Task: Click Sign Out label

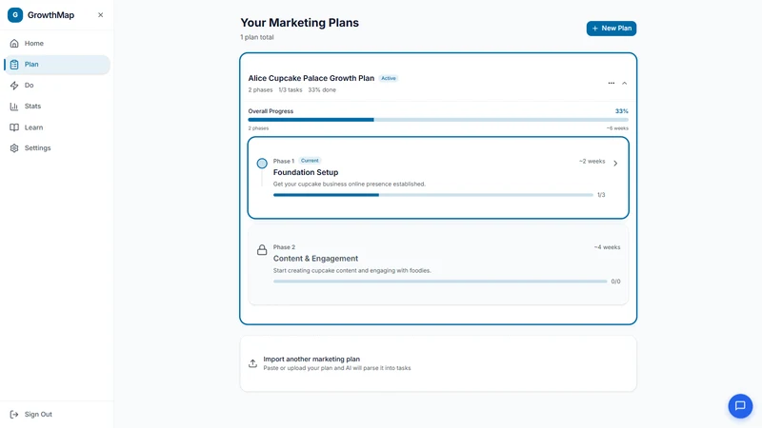Action: tap(38, 415)
